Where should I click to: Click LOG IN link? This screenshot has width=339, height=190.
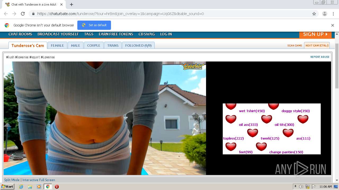(166, 34)
